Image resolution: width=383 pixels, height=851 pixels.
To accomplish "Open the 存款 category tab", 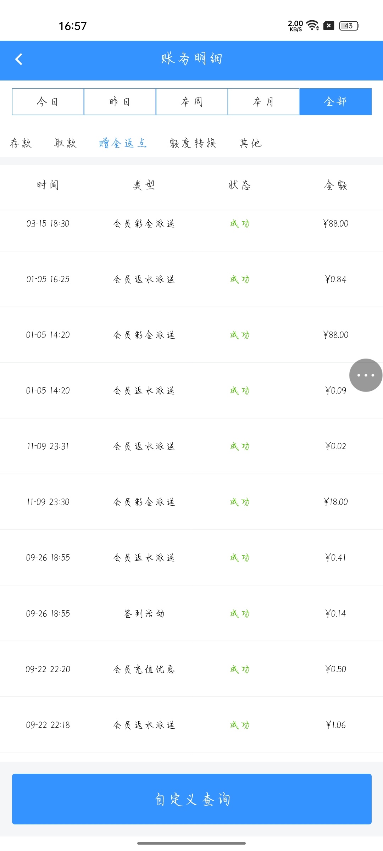I will [x=21, y=143].
